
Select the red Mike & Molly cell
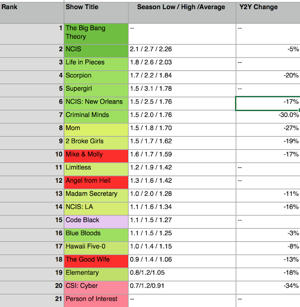(x=96, y=154)
